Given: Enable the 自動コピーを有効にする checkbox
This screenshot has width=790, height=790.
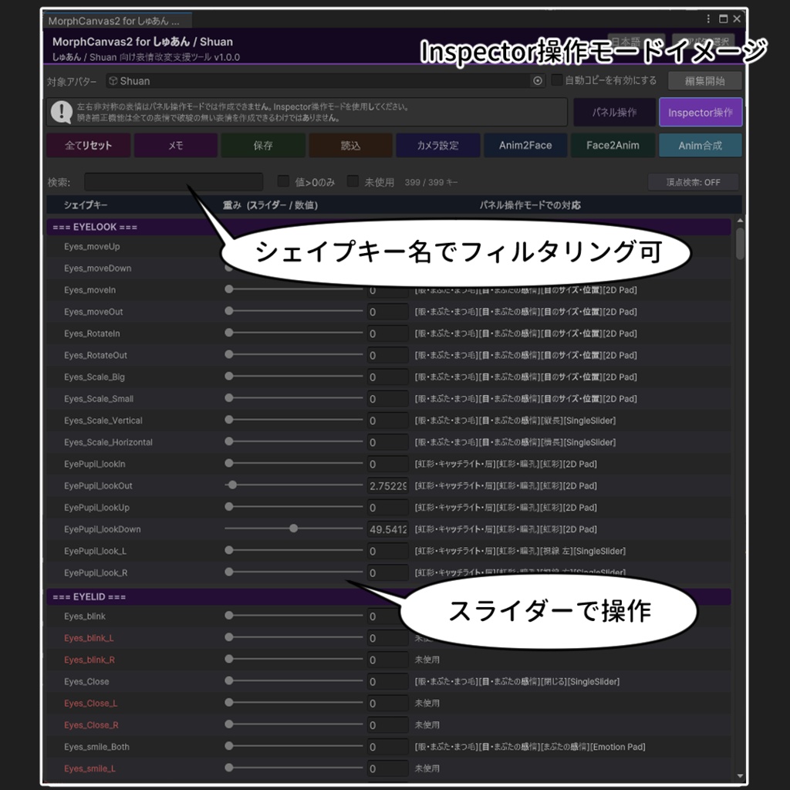Looking at the screenshot, I should [557, 80].
